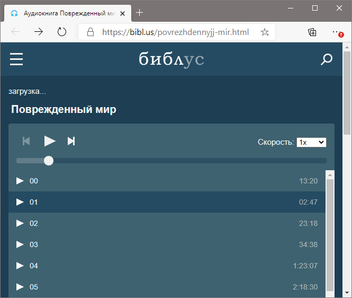Viewport: 352px width, 298px height.
Task: Play track 04
Action: (x=20, y=266)
